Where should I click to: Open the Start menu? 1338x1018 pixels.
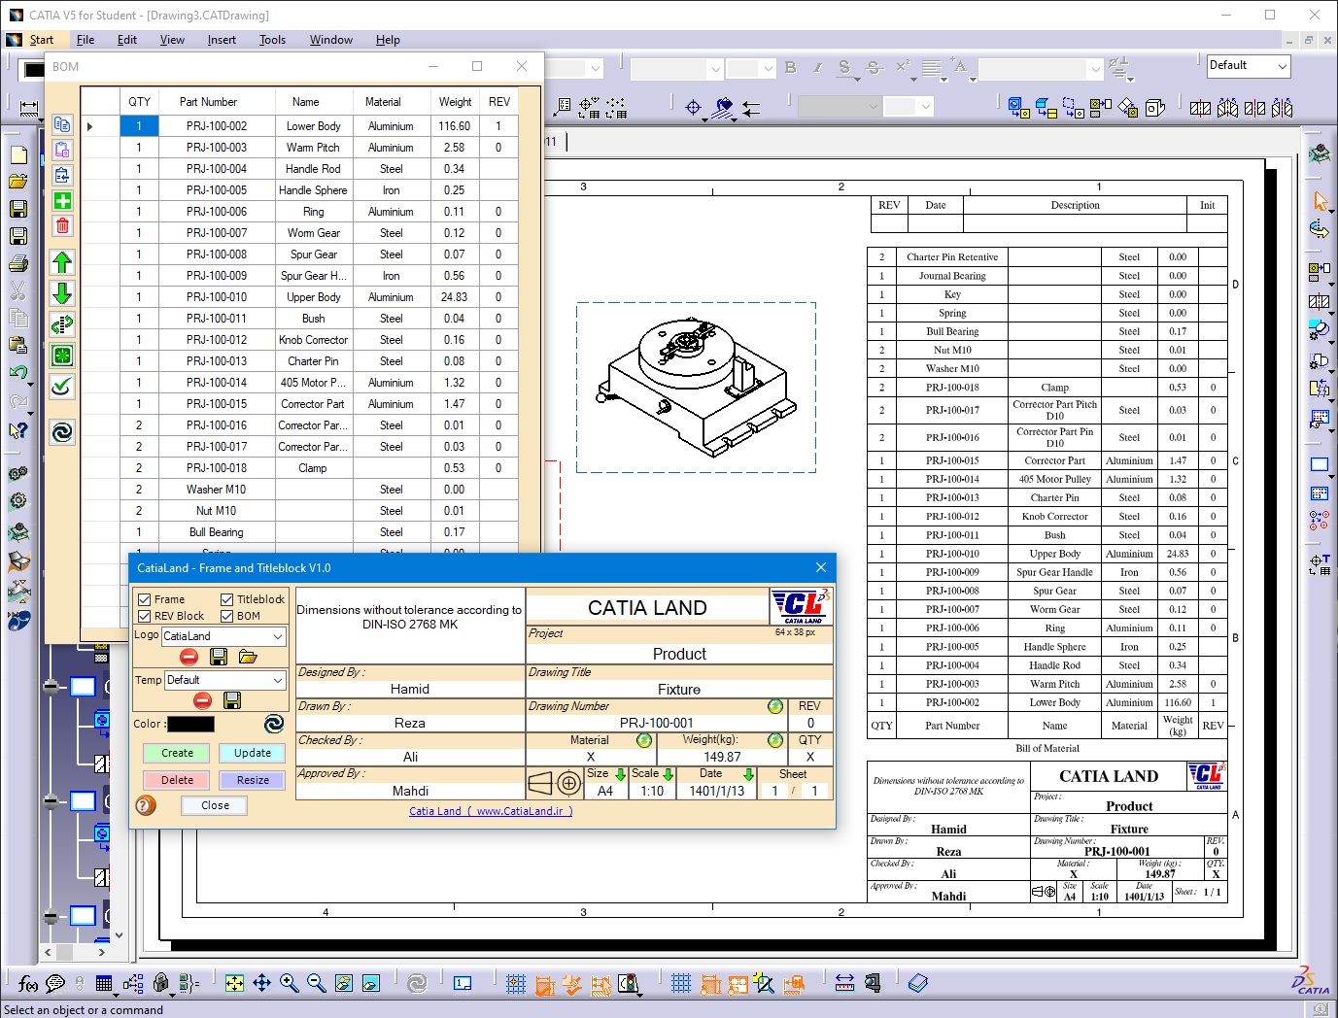pos(41,40)
